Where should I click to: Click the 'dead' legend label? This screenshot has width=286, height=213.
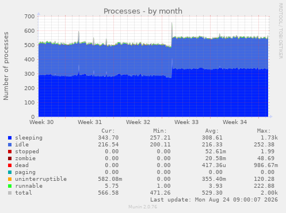[x=22, y=165]
